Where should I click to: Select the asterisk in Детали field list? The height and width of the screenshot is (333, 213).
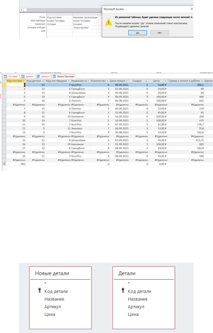129,283
